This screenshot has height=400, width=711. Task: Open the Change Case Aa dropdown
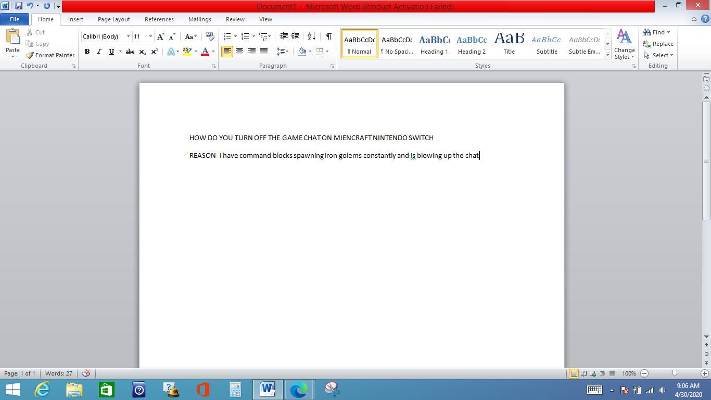point(191,36)
